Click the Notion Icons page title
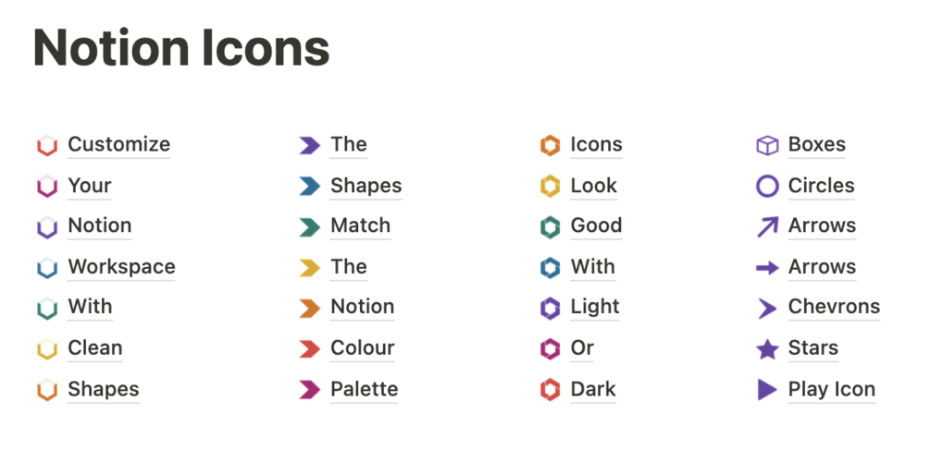930x450 pixels. tap(181, 48)
